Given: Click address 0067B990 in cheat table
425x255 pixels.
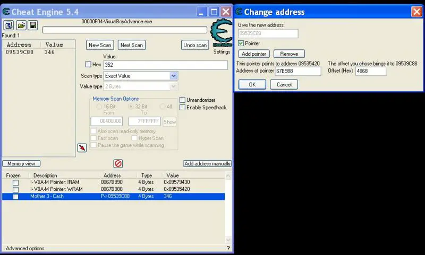Looking at the screenshot, I should pos(112,182).
